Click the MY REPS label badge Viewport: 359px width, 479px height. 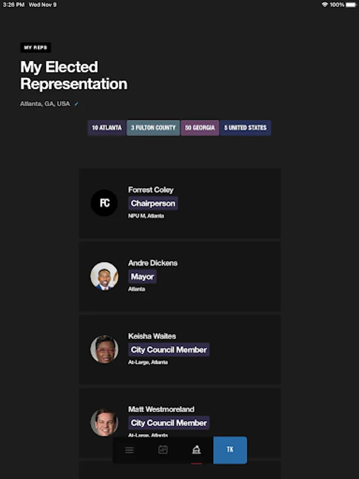click(x=36, y=47)
